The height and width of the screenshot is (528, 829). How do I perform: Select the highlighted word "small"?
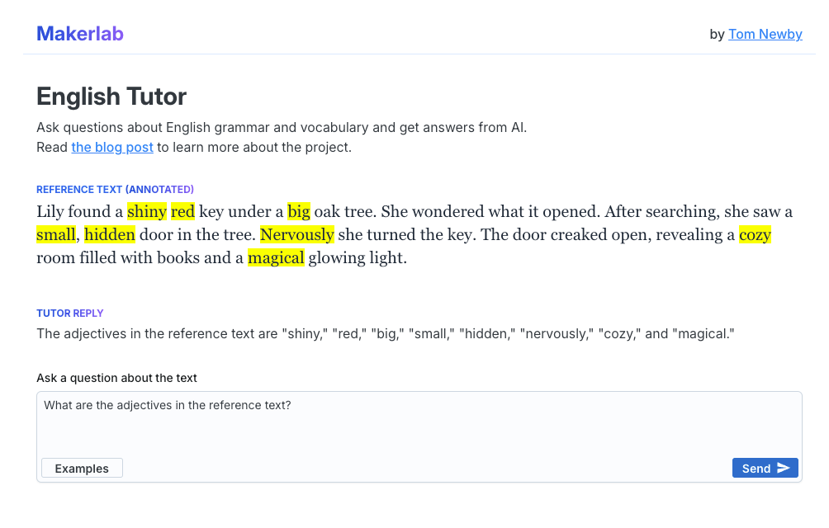(x=56, y=235)
